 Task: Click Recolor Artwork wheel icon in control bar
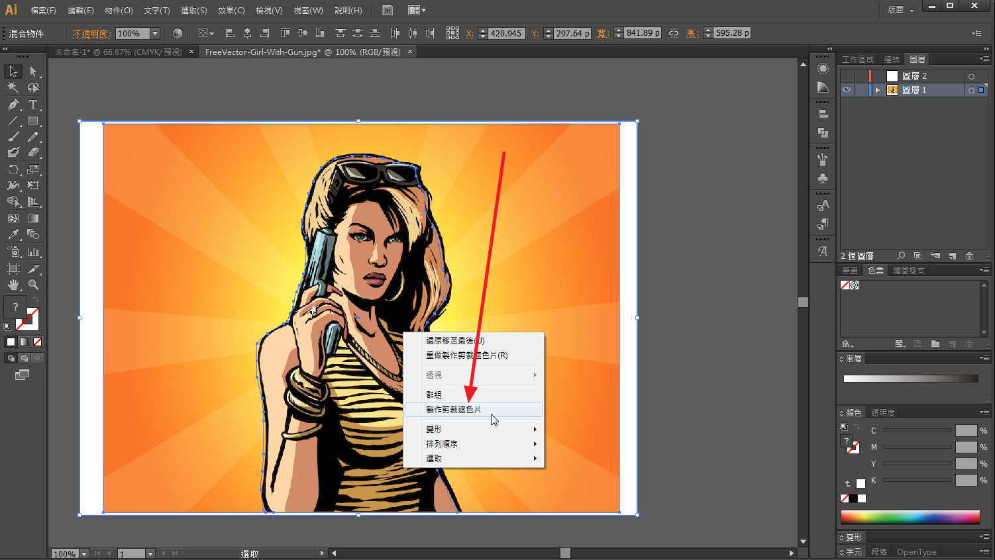178,33
